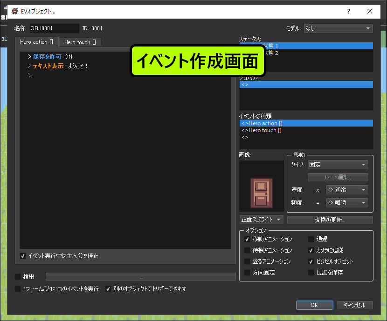The height and width of the screenshot is (321, 387).
Task: Open the 頻度 dropdown showing 瞬時
Action: point(346,203)
